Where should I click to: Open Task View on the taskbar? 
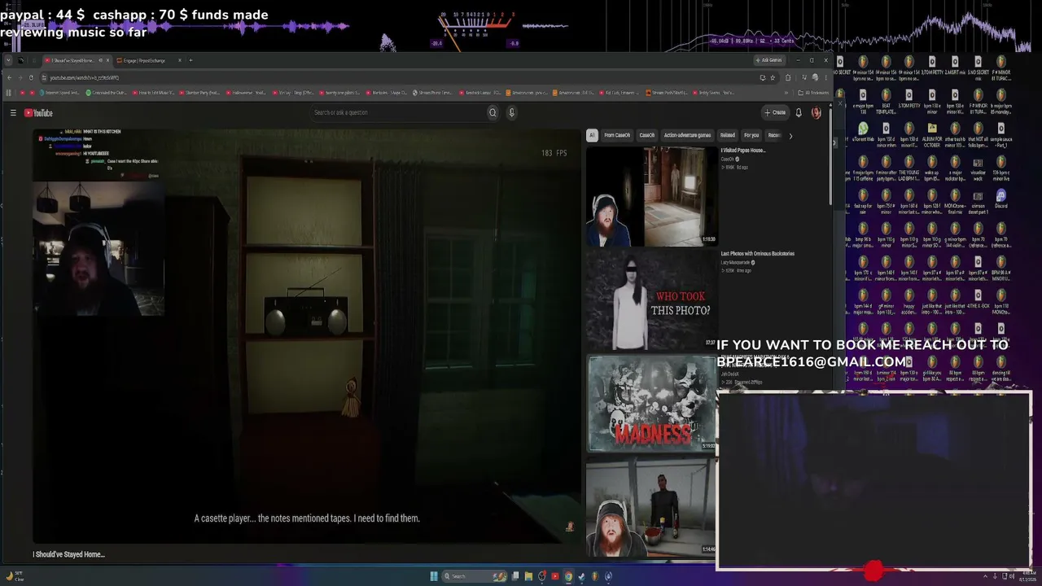tap(515, 576)
